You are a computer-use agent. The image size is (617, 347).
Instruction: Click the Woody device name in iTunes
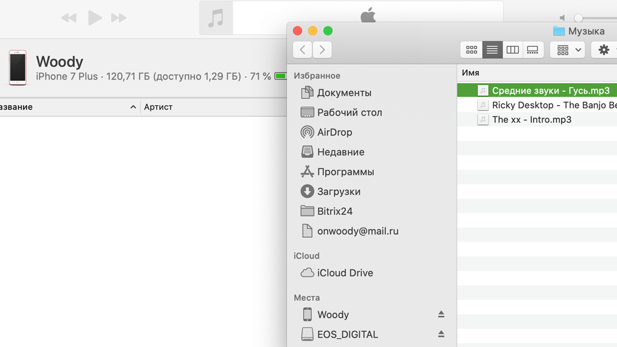(60, 62)
